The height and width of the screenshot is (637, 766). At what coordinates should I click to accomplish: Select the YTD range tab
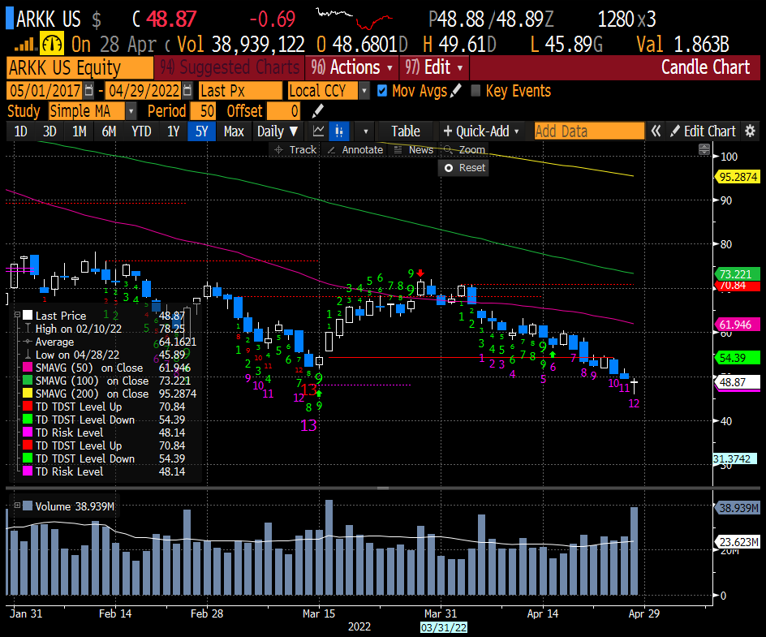pos(141,131)
